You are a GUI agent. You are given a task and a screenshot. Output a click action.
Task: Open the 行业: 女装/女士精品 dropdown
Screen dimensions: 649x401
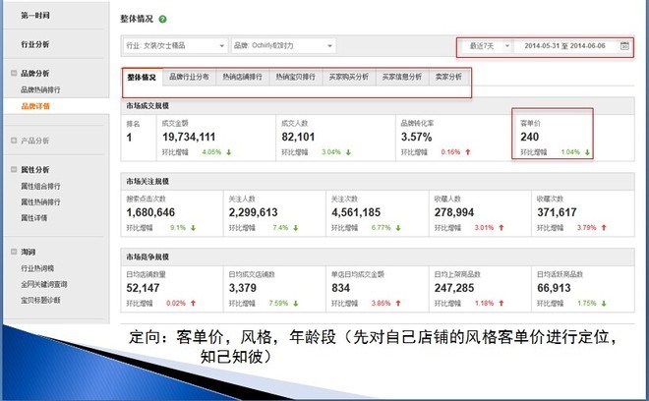175,45
